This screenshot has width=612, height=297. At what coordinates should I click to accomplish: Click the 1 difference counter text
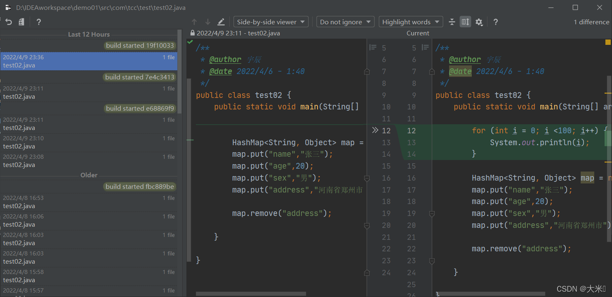tap(591, 22)
